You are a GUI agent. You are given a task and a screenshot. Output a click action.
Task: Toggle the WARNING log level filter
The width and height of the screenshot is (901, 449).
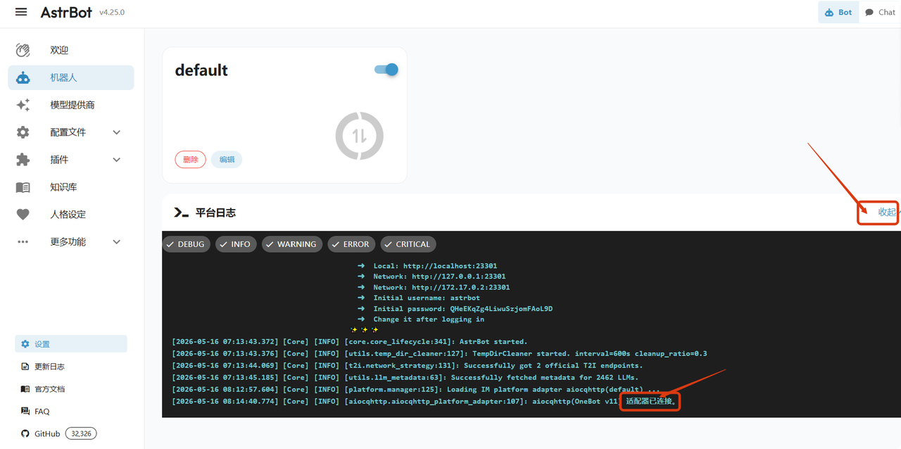tap(292, 244)
